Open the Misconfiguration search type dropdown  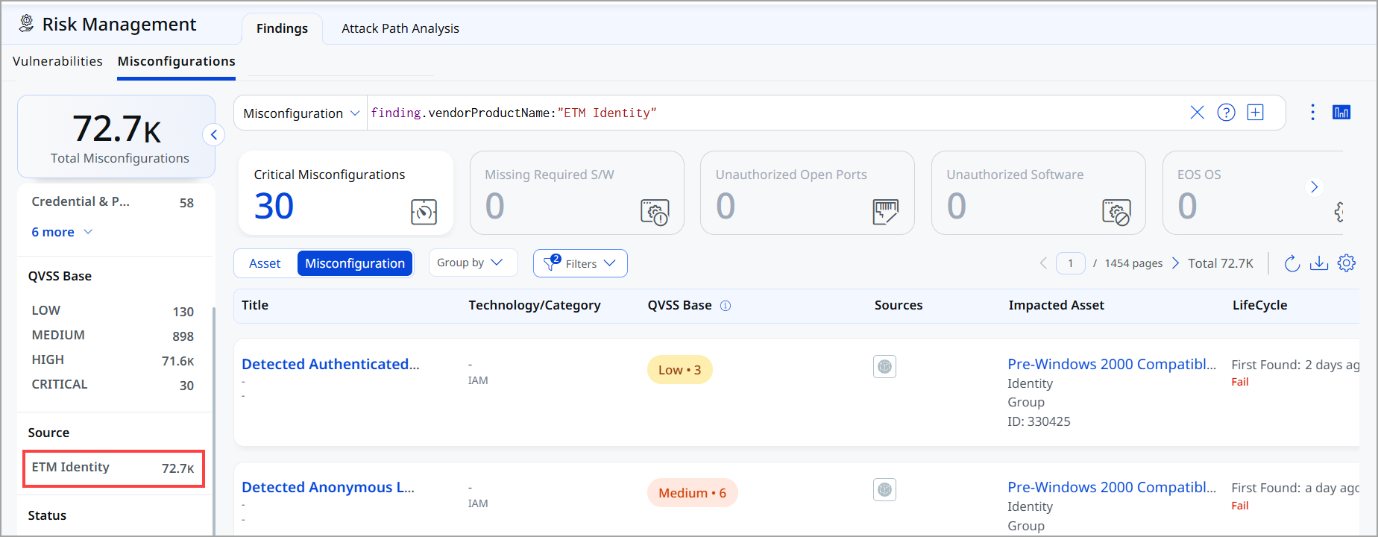coord(301,113)
